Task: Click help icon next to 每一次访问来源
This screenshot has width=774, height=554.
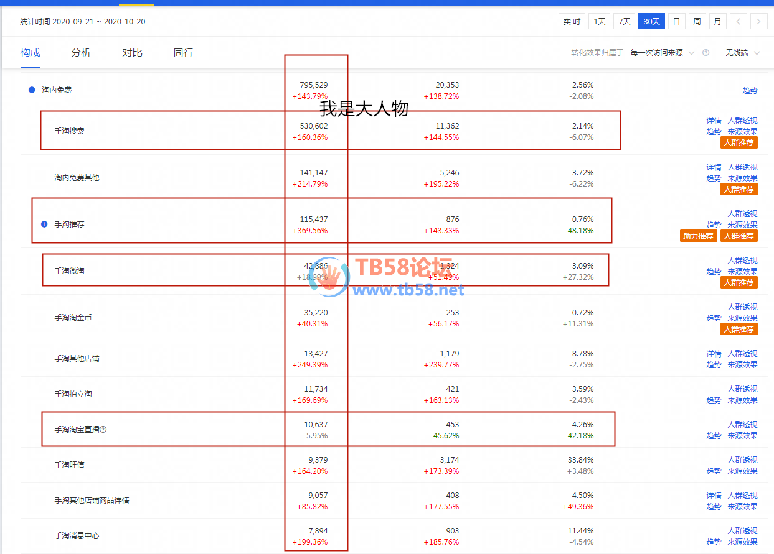Action: click(706, 53)
